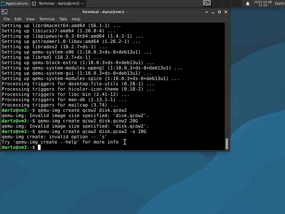Image resolution: width=285 pixels, height=214 pixels.
Task: Click 'Processing triggers for mailcap (3.74)' line
Action: pos(60,105)
